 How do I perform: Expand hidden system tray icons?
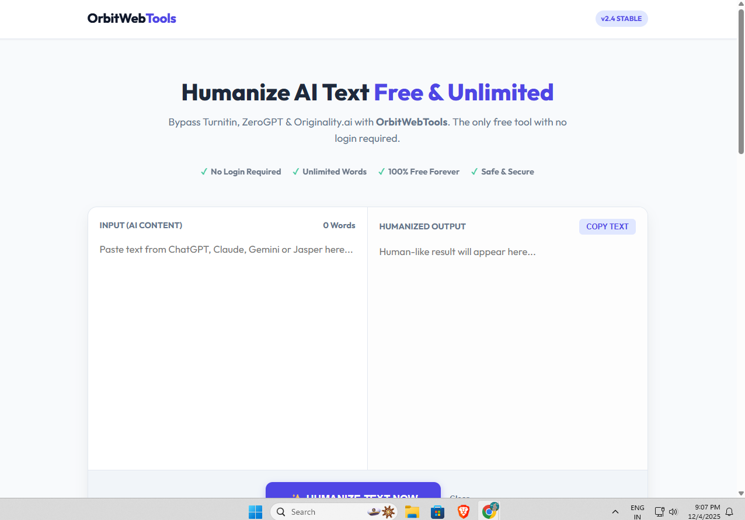[615, 511]
